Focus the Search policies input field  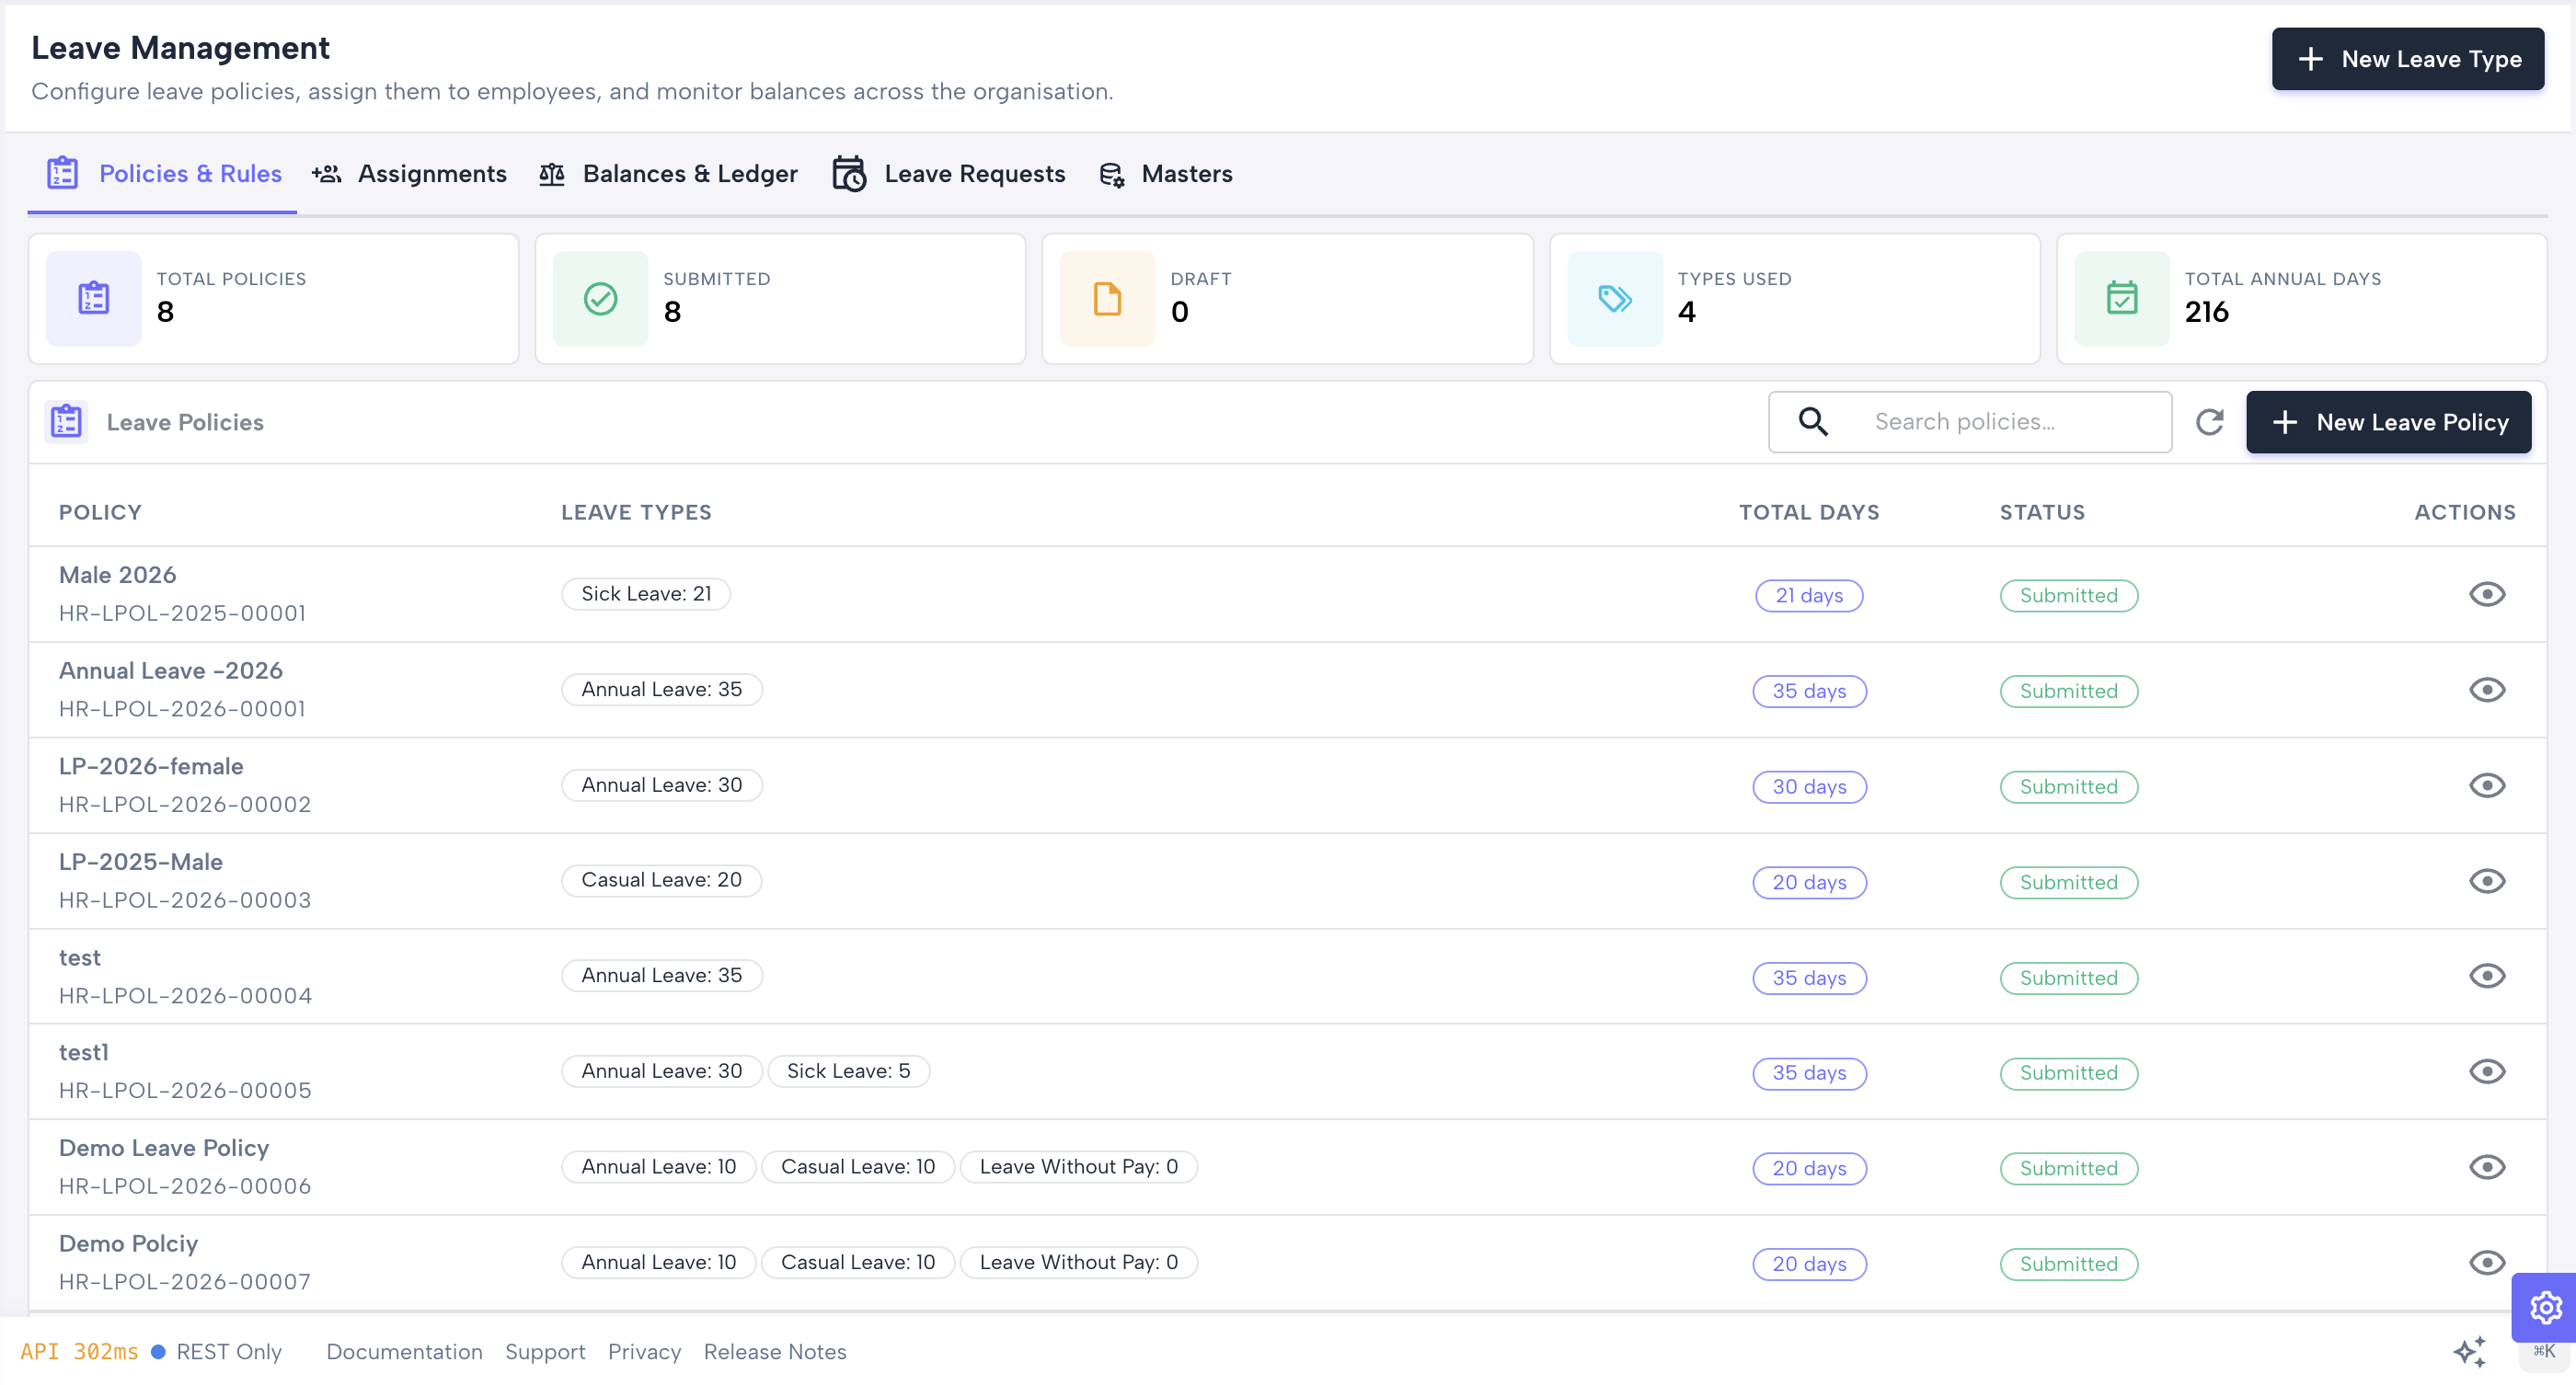(1970, 422)
